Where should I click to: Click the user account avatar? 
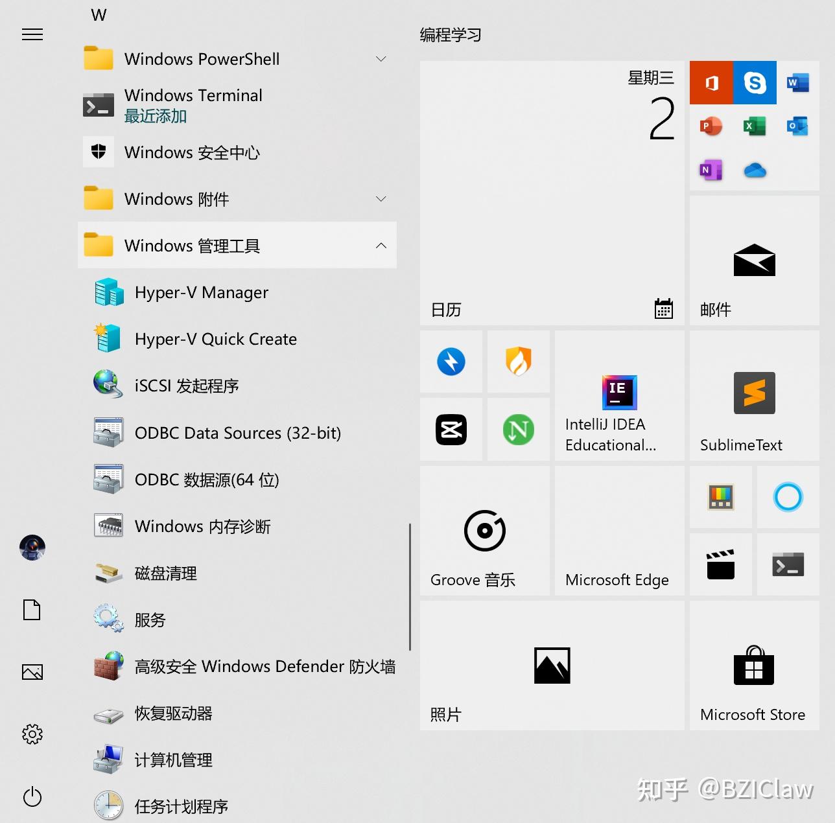tap(32, 548)
